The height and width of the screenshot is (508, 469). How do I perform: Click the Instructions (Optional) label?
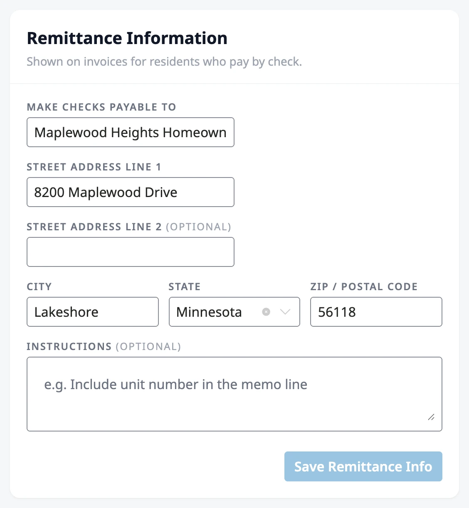tap(104, 347)
